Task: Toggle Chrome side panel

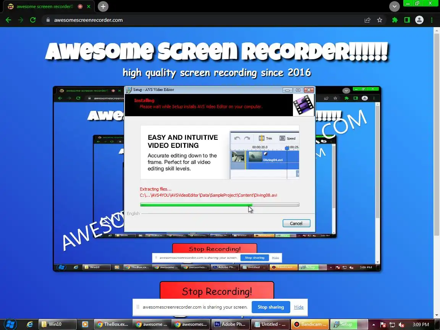Action: point(407,20)
